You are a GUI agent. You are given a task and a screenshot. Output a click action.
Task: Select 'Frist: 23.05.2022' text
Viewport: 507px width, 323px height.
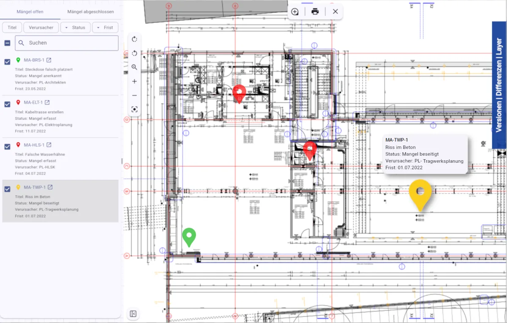pyautogui.click(x=30, y=89)
